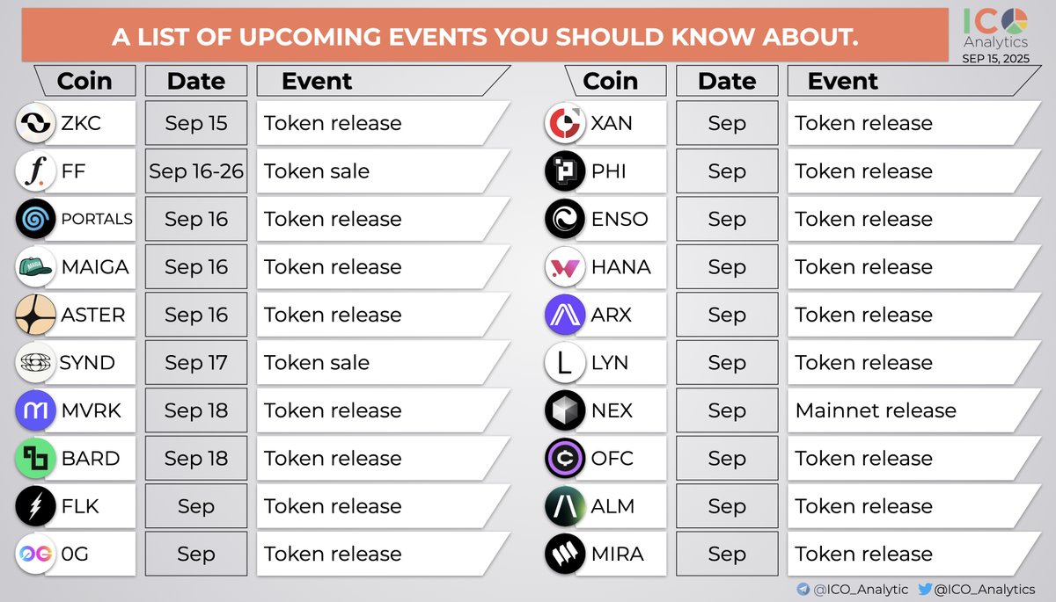Select the SYND Token sale cell

pos(384,363)
